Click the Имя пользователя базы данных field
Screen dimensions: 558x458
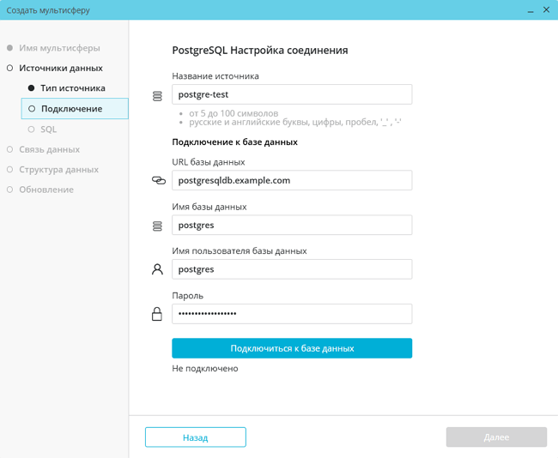click(292, 269)
